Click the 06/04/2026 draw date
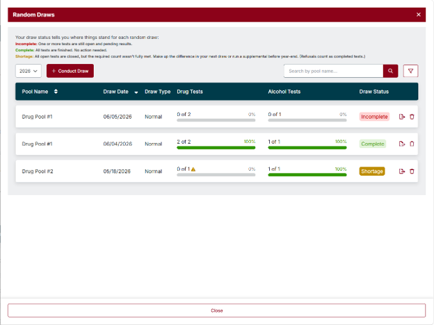 (x=118, y=144)
